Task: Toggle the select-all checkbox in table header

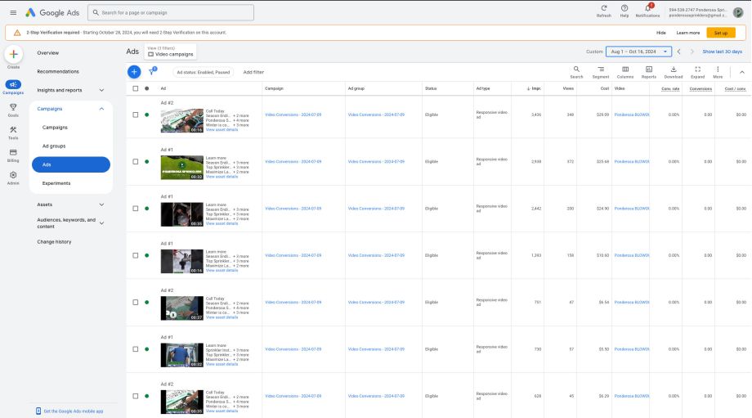Action: click(136, 88)
